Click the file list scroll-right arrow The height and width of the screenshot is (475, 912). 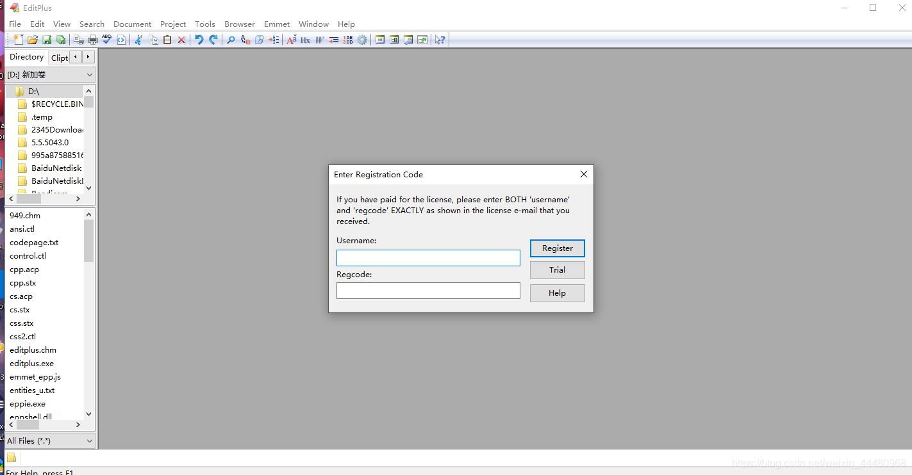click(x=78, y=424)
